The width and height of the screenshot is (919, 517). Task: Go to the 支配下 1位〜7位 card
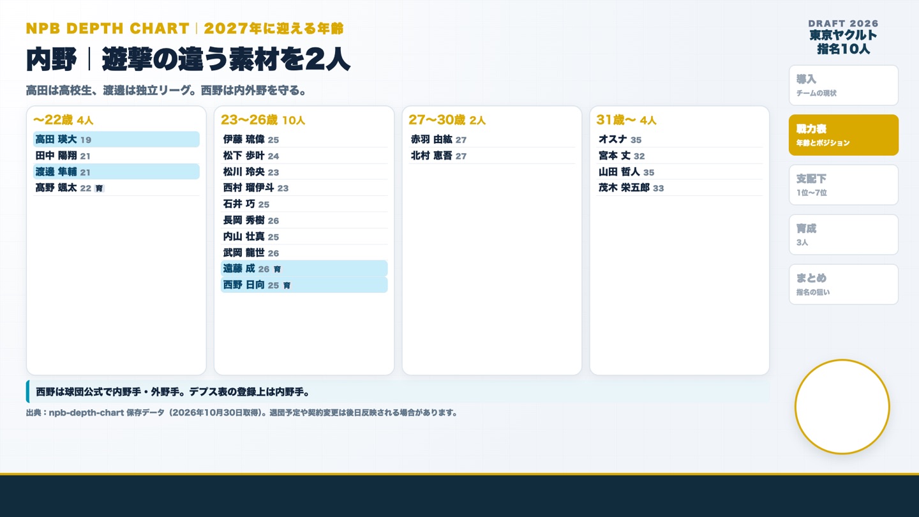click(843, 184)
